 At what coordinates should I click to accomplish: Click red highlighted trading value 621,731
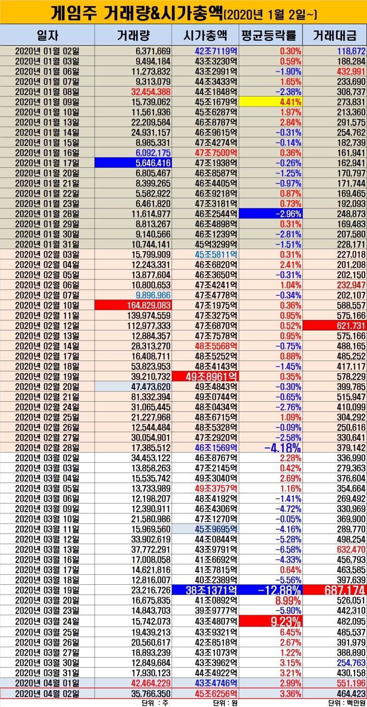335,326
